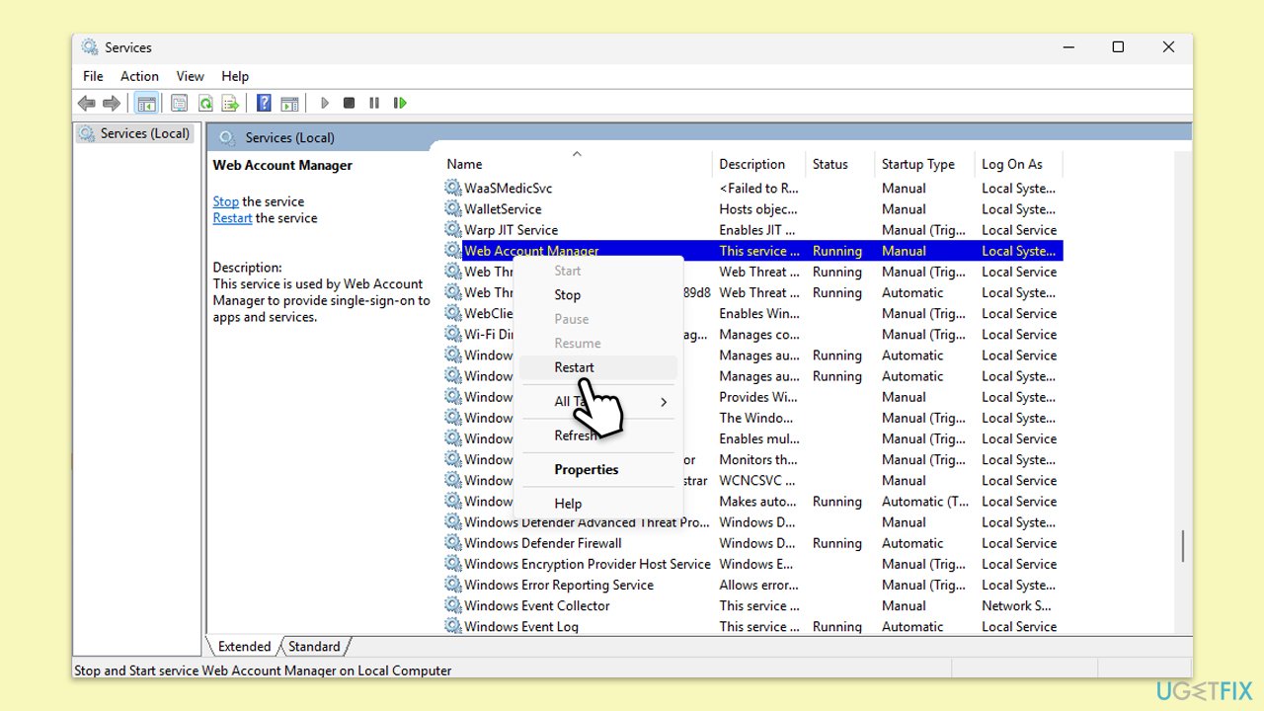Click the Pause Service toolbar icon
This screenshot has width=1264, height=711.
coord(374,103)
